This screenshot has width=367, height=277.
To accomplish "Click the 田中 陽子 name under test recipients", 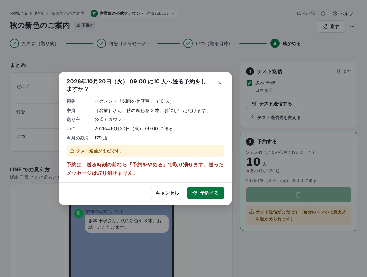I will click(x=264, y=90).
